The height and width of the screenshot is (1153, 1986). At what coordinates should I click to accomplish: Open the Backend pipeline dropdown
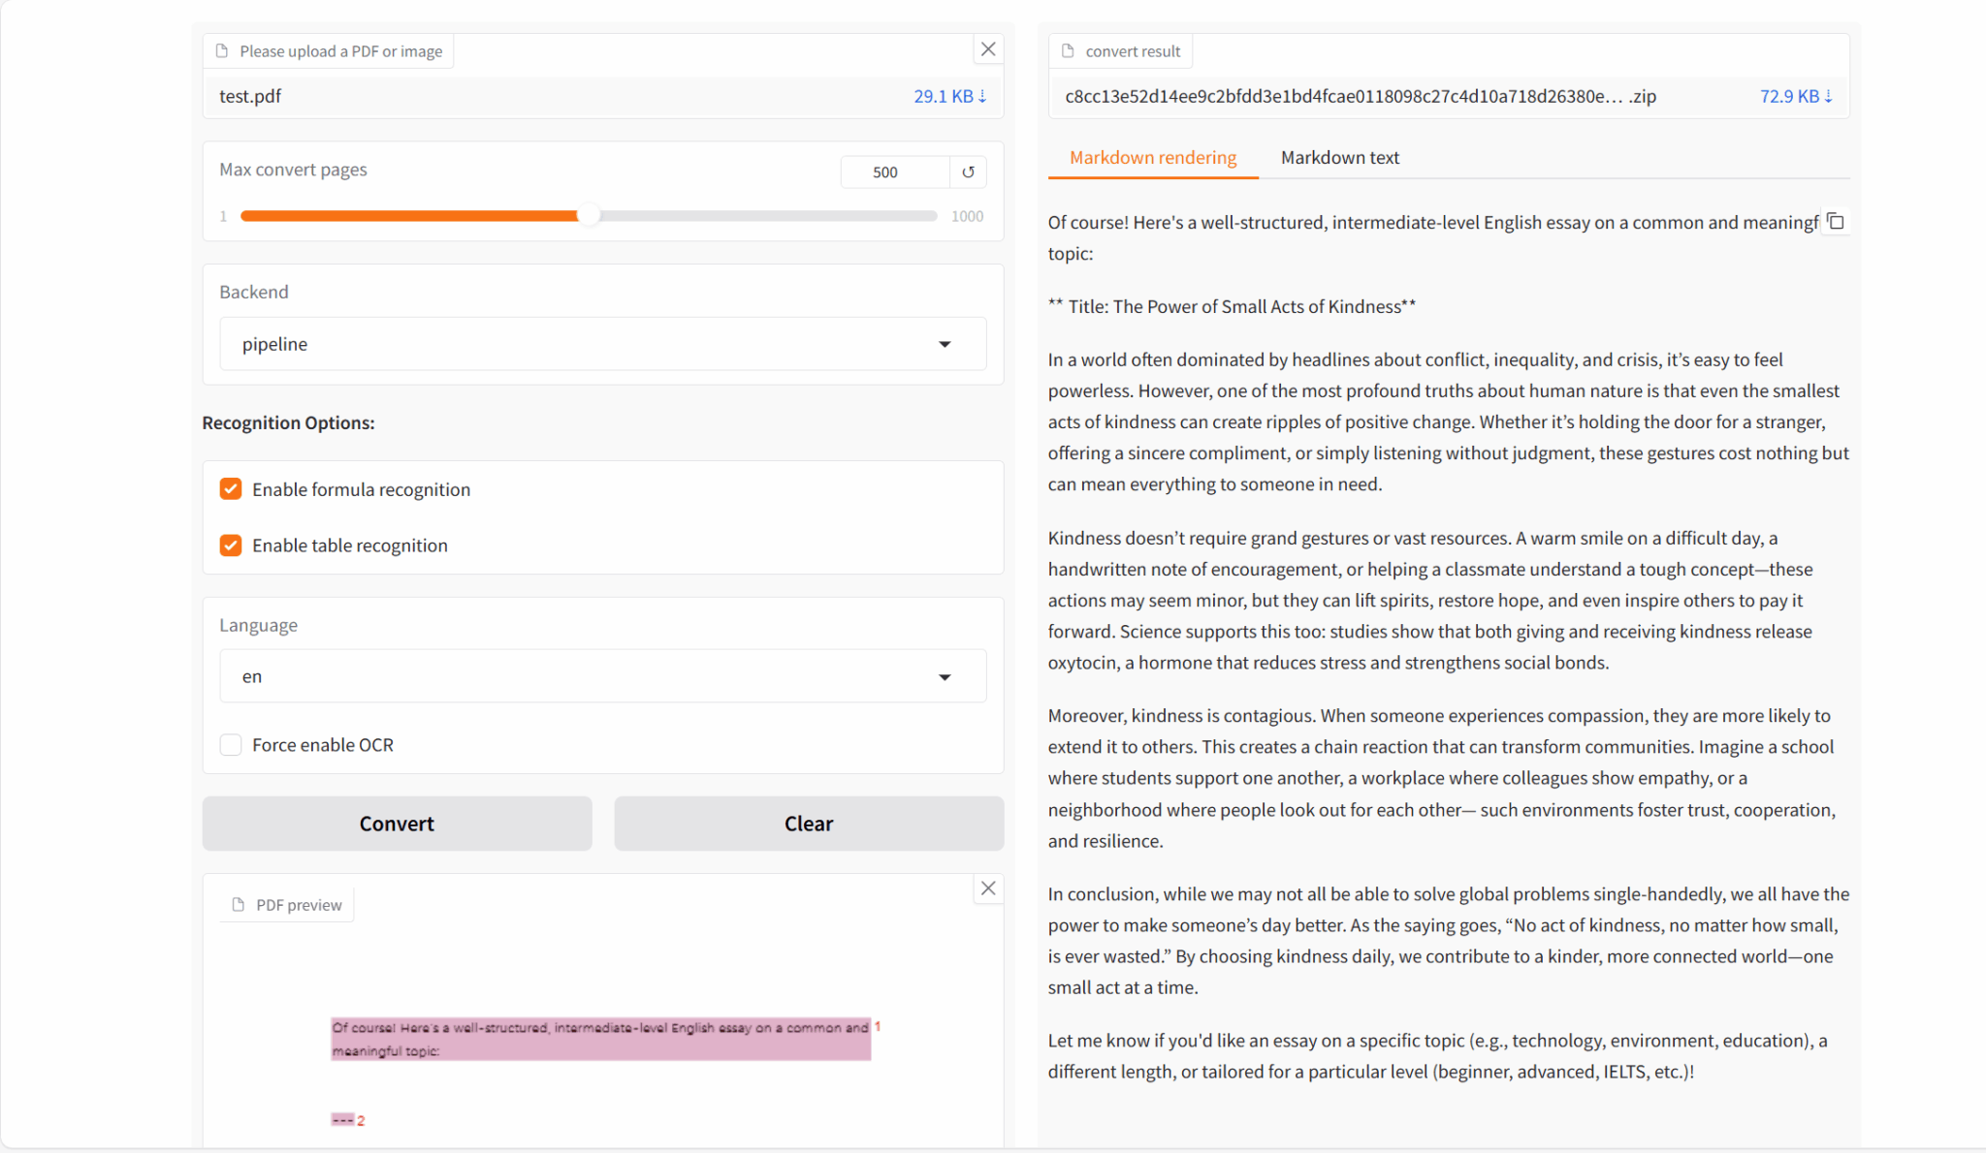pos(602,344)
